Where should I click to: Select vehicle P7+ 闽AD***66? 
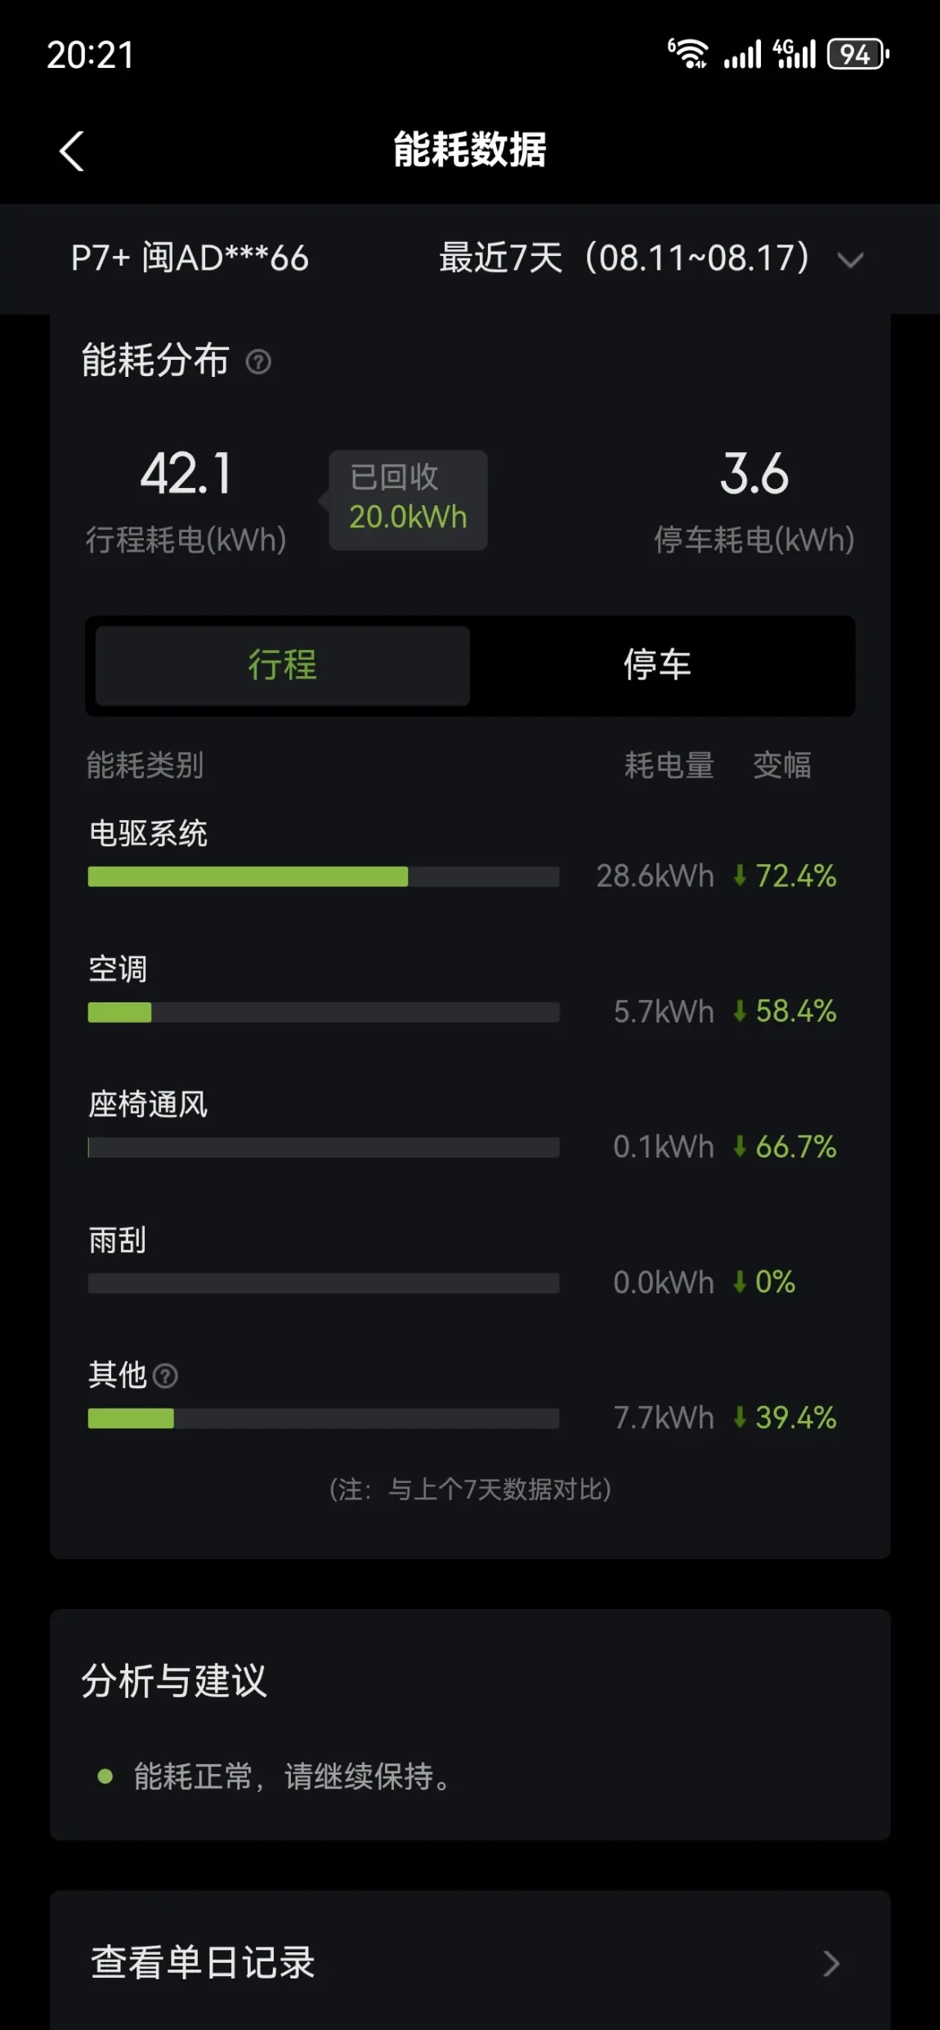coord(190,258)
